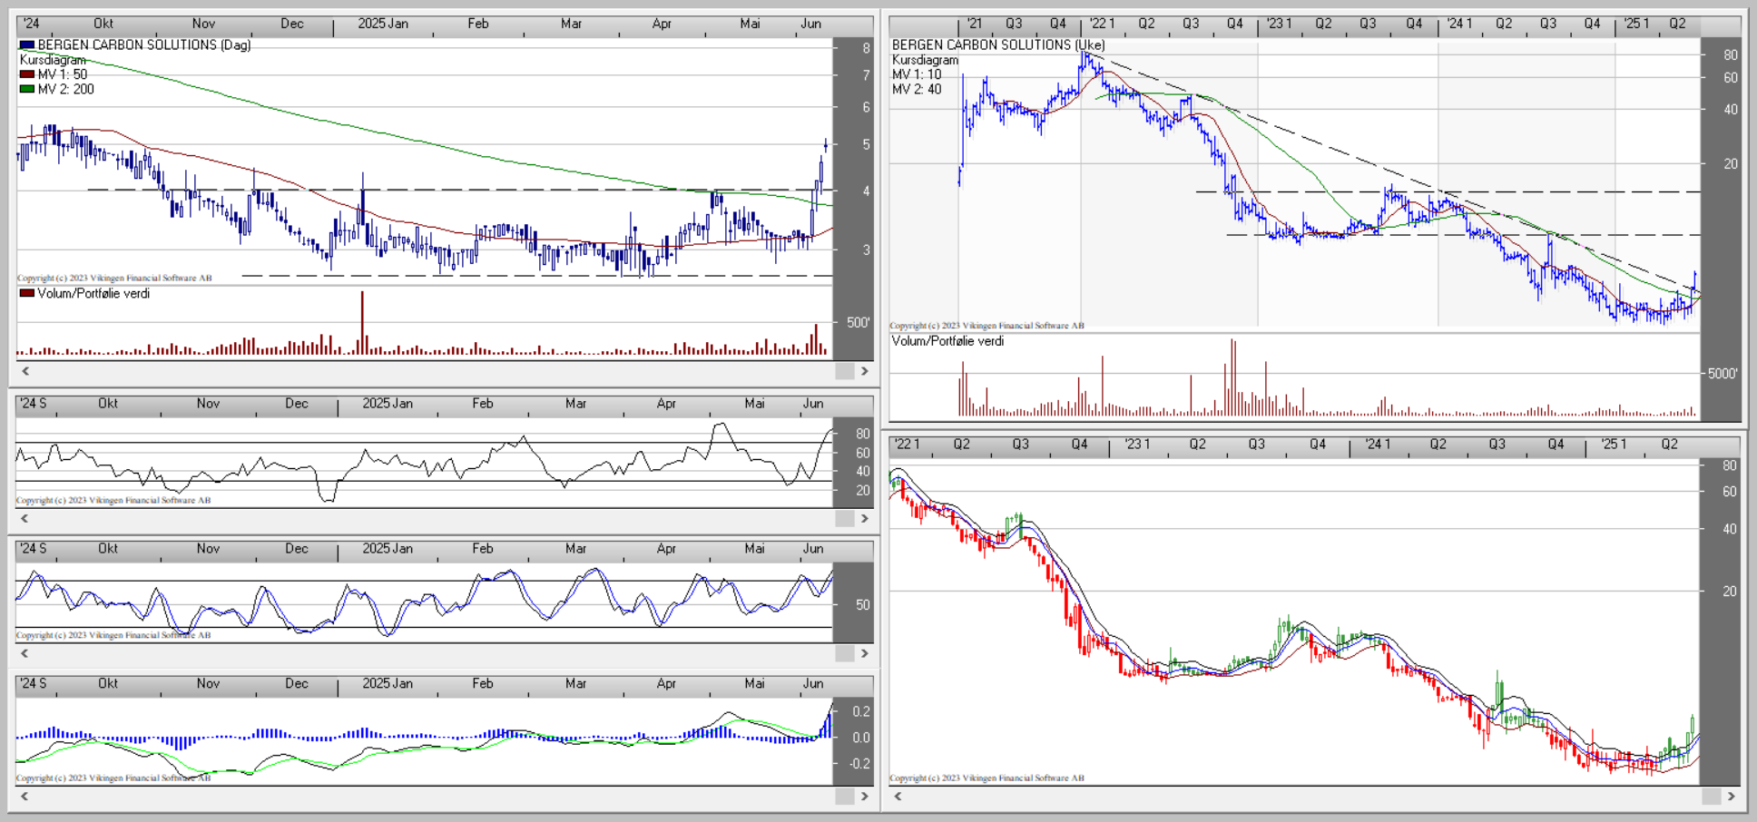Click '25 1 marker on weekly chart axis
Screen dimensions: 1757x822
pos(1636,24)
